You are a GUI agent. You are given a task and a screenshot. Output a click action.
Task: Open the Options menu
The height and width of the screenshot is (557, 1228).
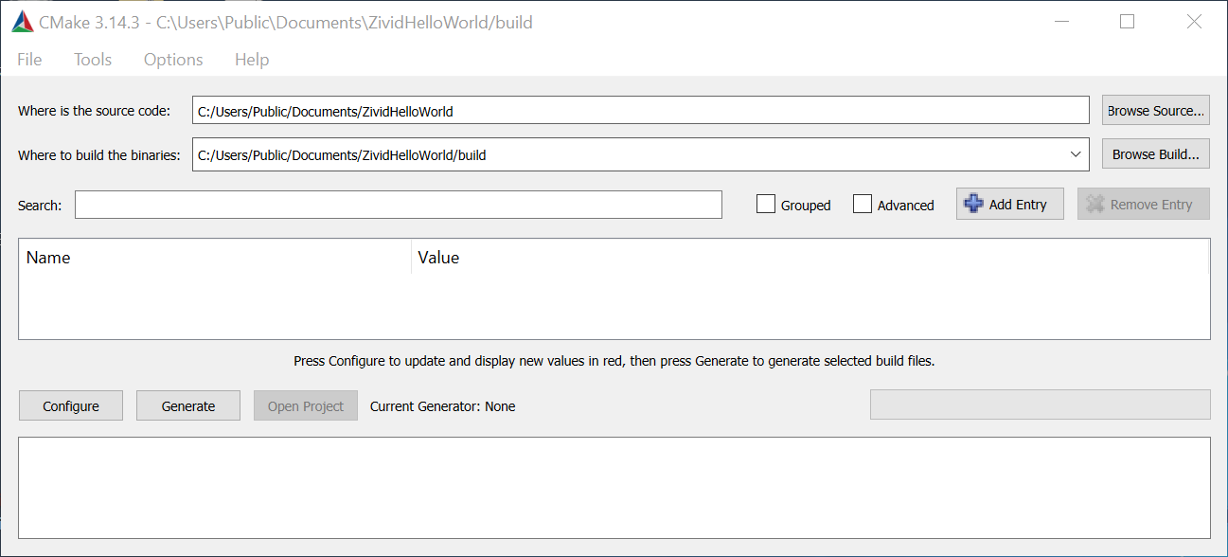pos(173,60)
